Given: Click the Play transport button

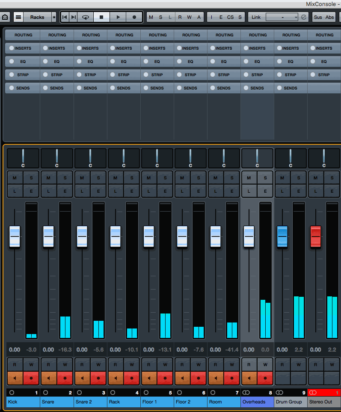Looking at the screenshot, I should point(118,17).
